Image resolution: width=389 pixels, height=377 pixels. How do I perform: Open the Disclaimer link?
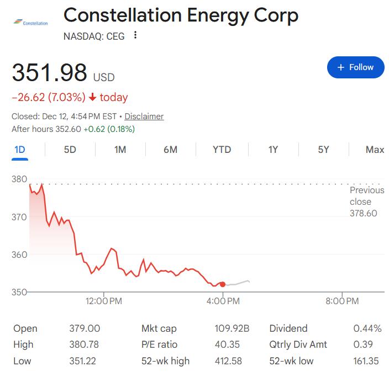pyautogui.click(x=144, y=116)
